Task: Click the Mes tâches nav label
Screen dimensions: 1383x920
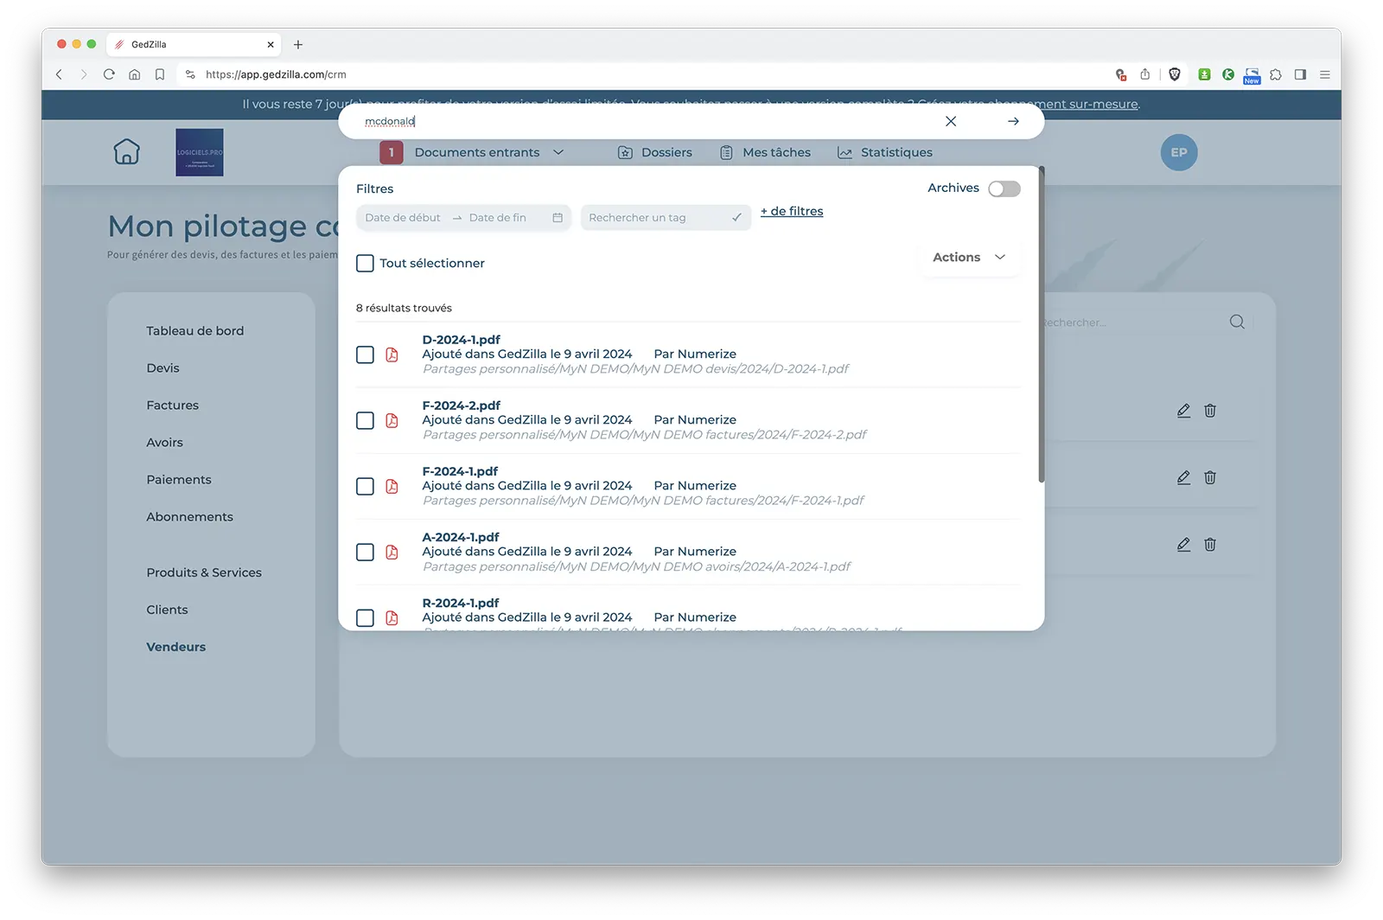Action: click(x=777, y=152)
